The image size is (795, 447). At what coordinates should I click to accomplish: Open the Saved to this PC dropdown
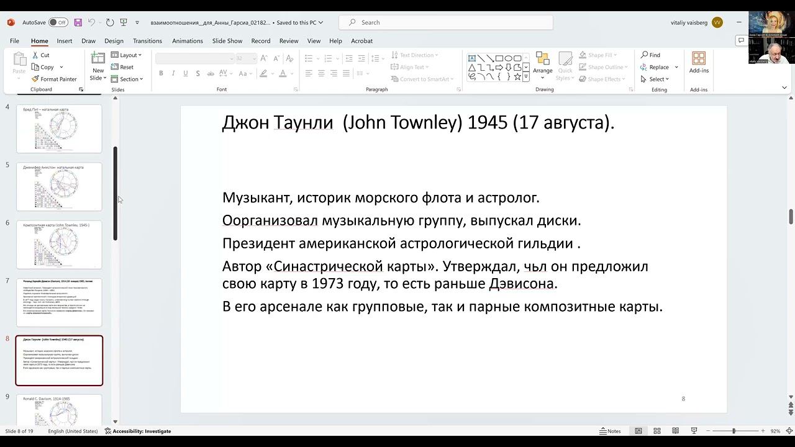300,22
